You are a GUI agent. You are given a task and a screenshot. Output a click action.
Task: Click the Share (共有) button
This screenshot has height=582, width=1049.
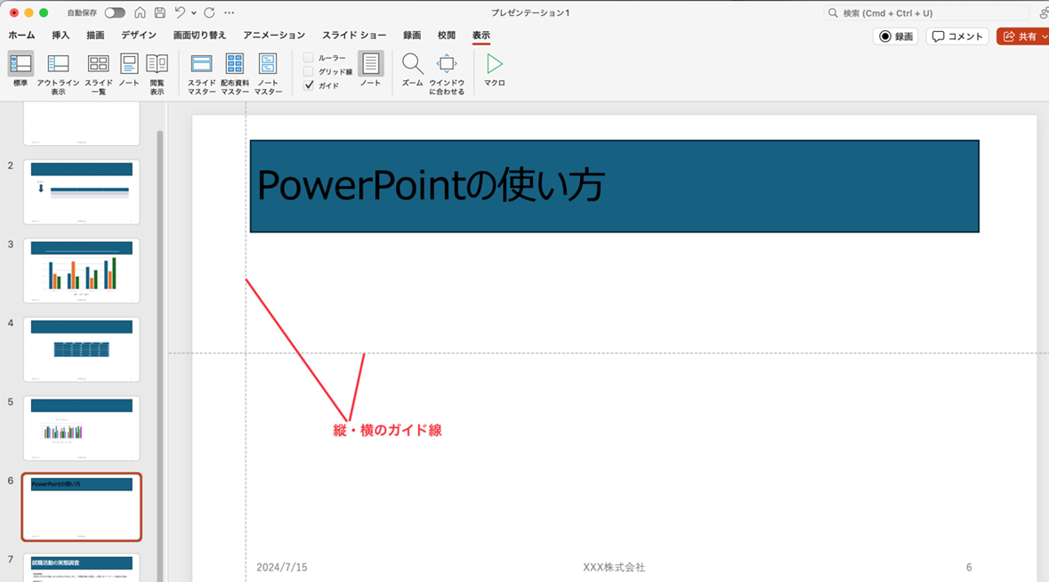[x=1019, y=36]
